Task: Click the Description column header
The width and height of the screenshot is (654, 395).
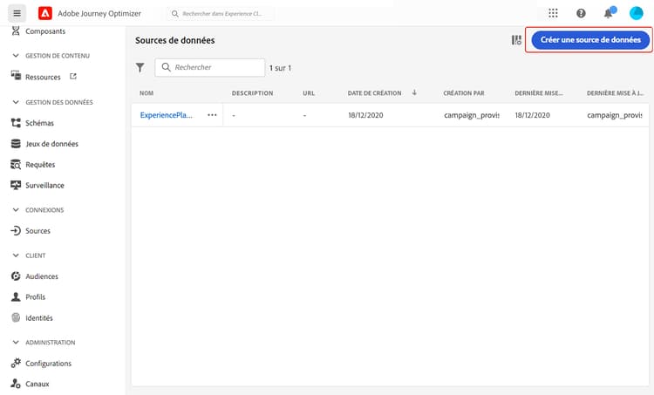Action: [252, 93]
